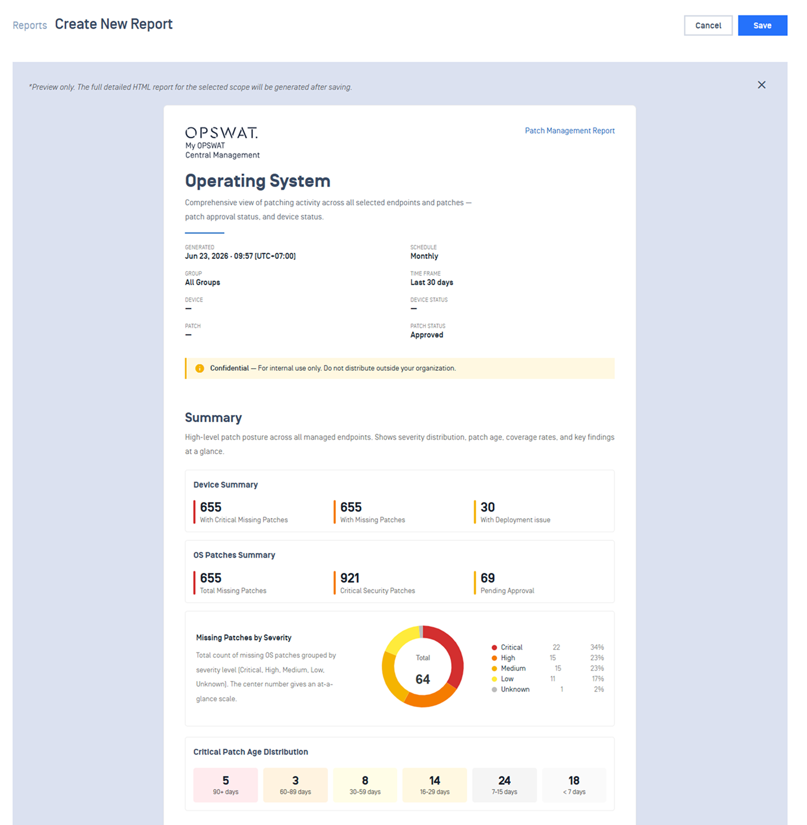The image size is (807, 825).
Task: Go back to Reports breadcrumb
Action: 30,25
